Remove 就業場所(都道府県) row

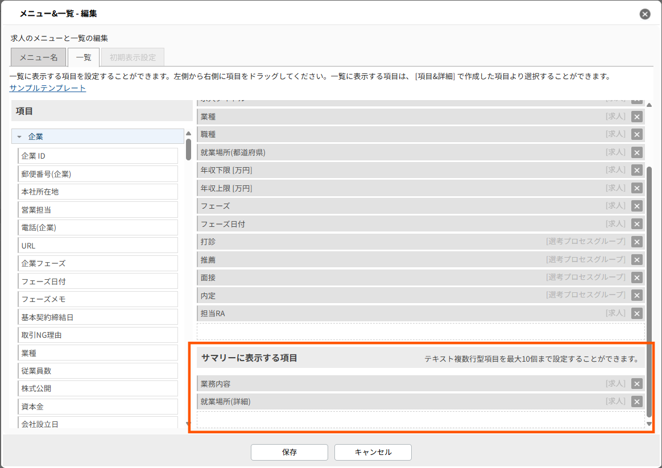tap(636, 153)
